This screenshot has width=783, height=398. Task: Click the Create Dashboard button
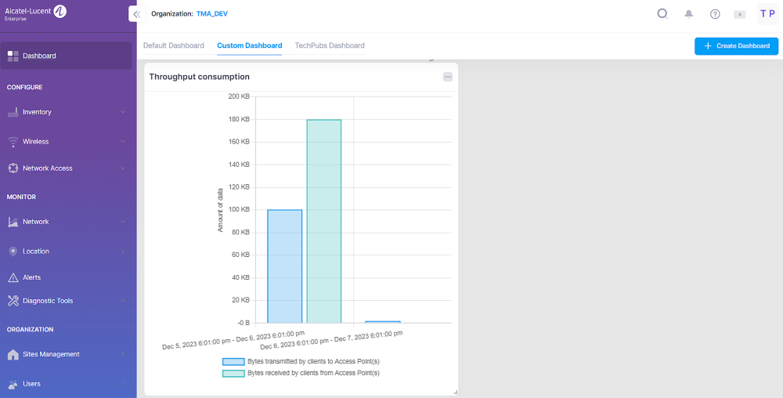pyautogui.click(x=736, y=46)
